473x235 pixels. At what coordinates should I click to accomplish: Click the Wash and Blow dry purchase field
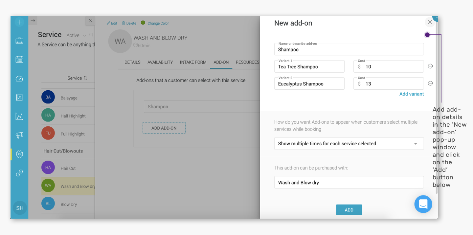pyautogui.click(x=349, y=182)
